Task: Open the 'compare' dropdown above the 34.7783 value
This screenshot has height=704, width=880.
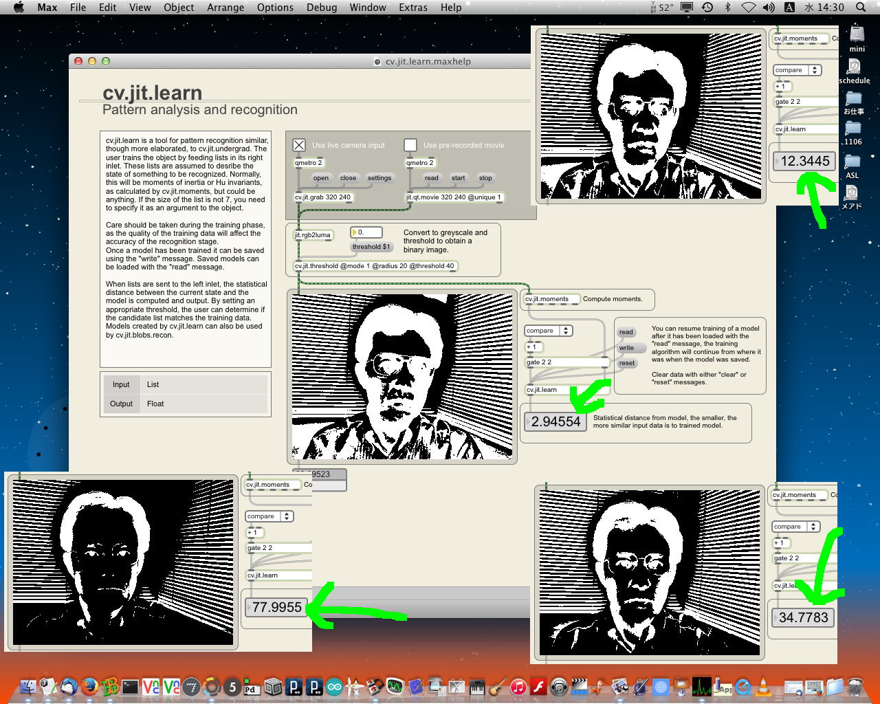Action: (x=796, y=527)
